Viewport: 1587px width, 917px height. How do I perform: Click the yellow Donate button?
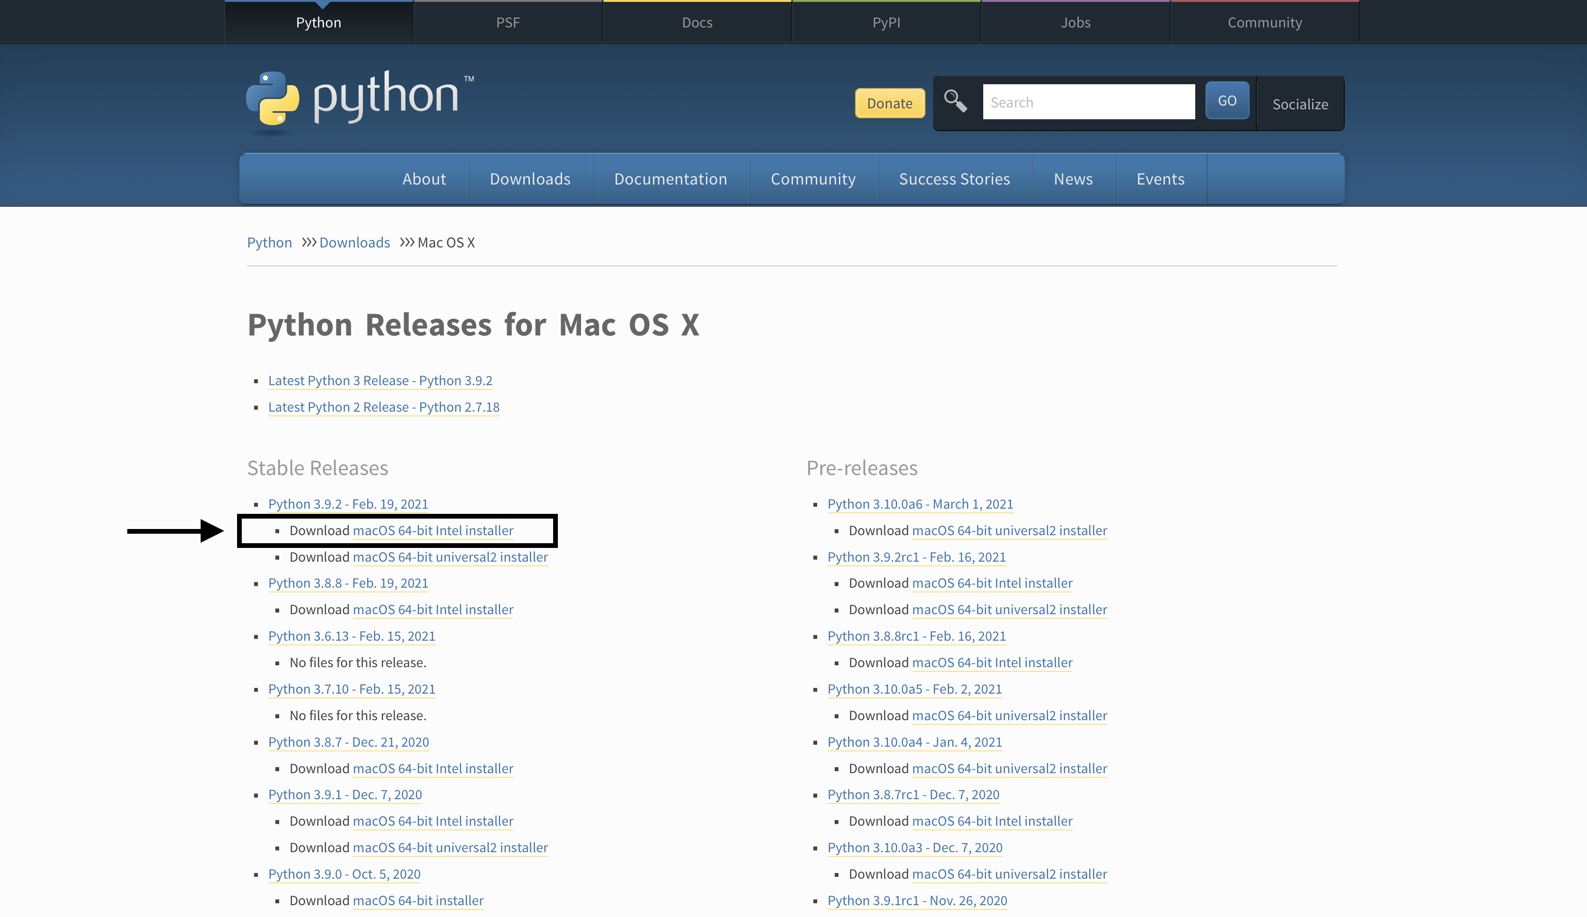(x=889, y=103)
